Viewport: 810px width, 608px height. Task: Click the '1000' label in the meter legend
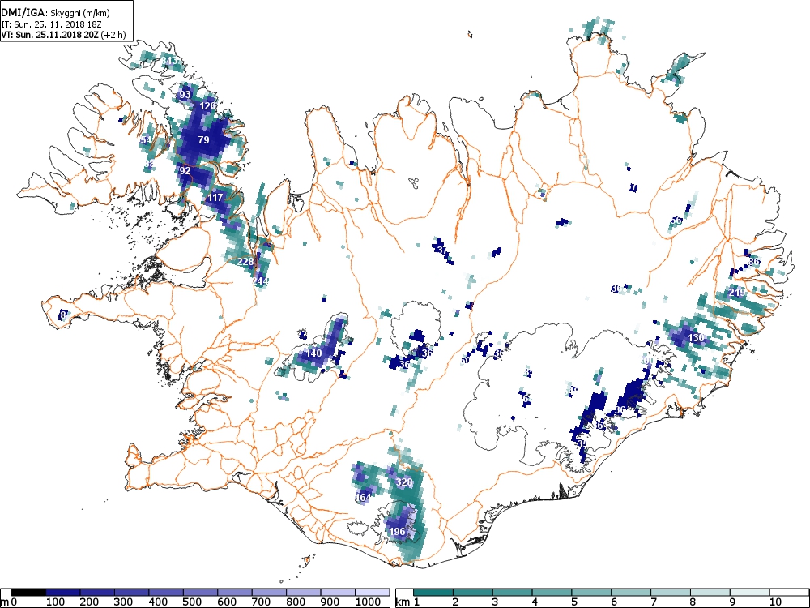(x=368, y=602)
